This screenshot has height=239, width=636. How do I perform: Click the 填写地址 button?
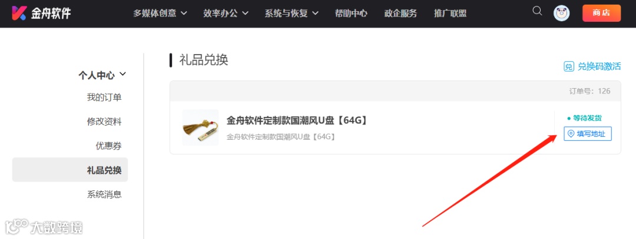click(587, 134)
